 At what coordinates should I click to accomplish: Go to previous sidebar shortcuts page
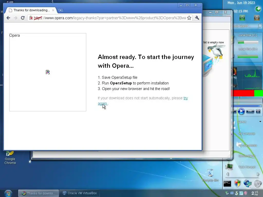tap(228, 174)
